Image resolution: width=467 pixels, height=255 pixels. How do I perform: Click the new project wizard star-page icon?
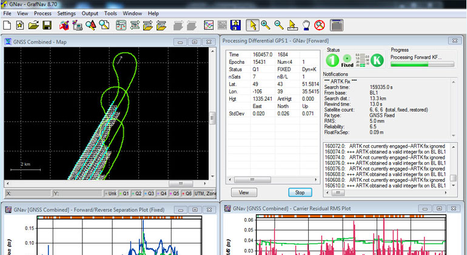(x=20, y=25)
